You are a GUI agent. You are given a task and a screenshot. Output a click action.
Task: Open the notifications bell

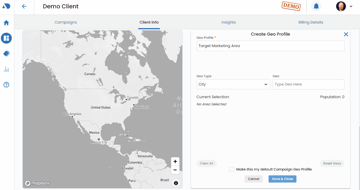tap(316, 6)
